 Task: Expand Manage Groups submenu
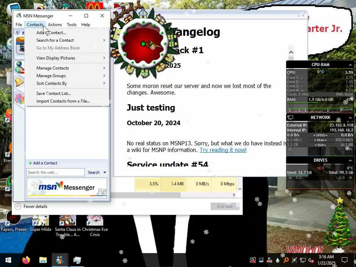pos(67,75)
